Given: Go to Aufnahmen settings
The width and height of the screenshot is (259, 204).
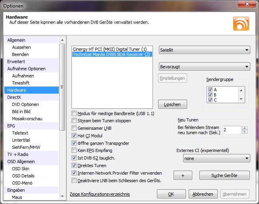Looking at the screenshot, I should [31, 76].
